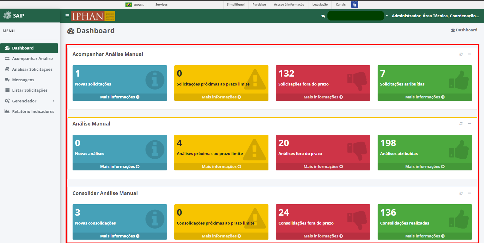Viewport: 484px width, 243px height.
Task: Collapse the Análise Manual panel
Action: pos(470,124)
